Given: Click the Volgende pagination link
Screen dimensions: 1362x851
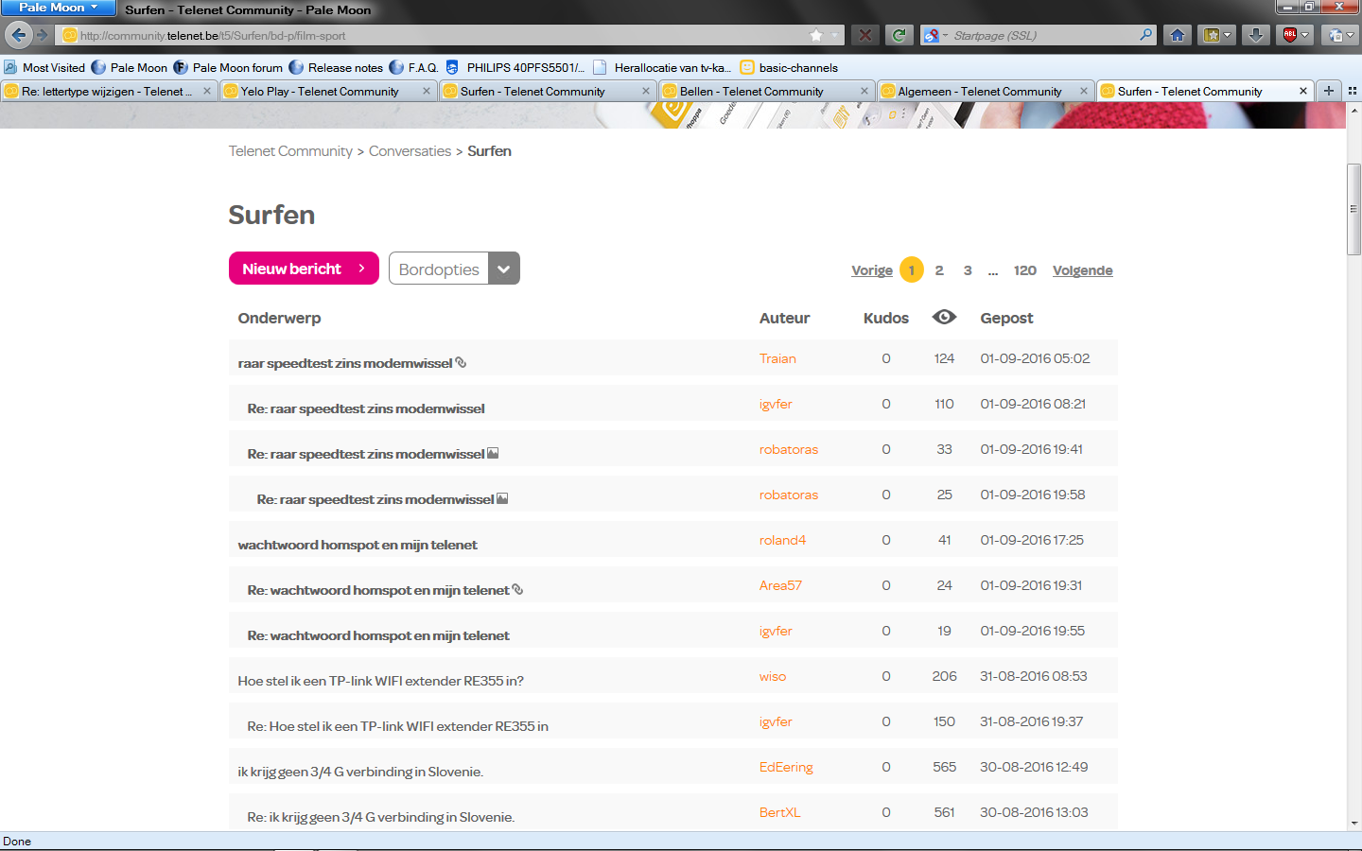Looking at the screenshot, I should (x=1083, y=270).
